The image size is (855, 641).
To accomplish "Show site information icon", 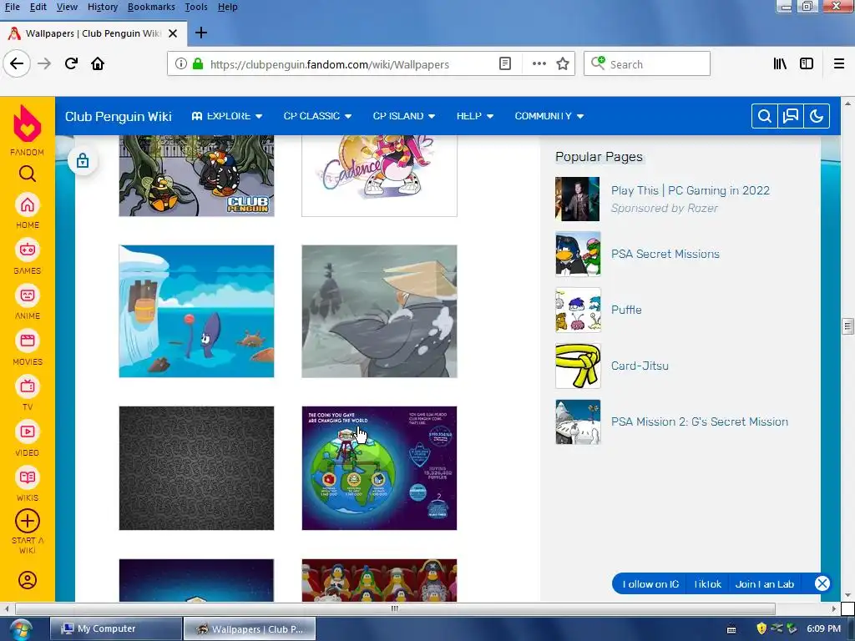I will 180,63.
